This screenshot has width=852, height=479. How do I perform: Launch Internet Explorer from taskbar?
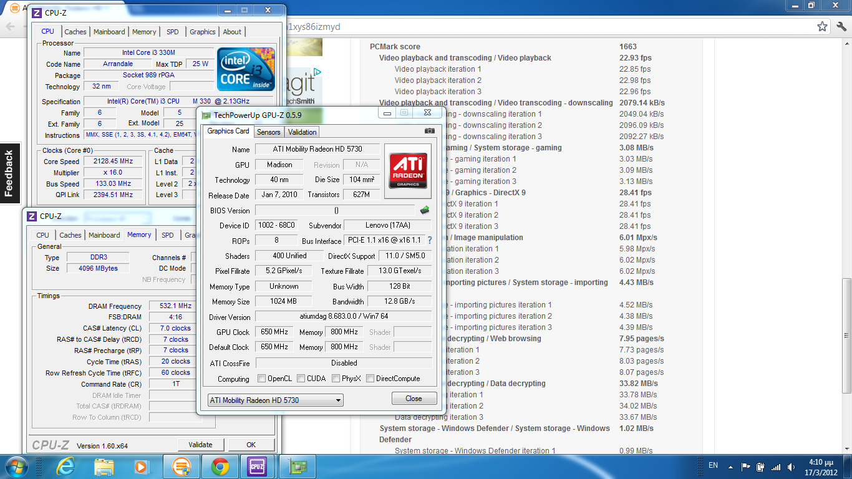pyautogui.click(x=65, y=467)
